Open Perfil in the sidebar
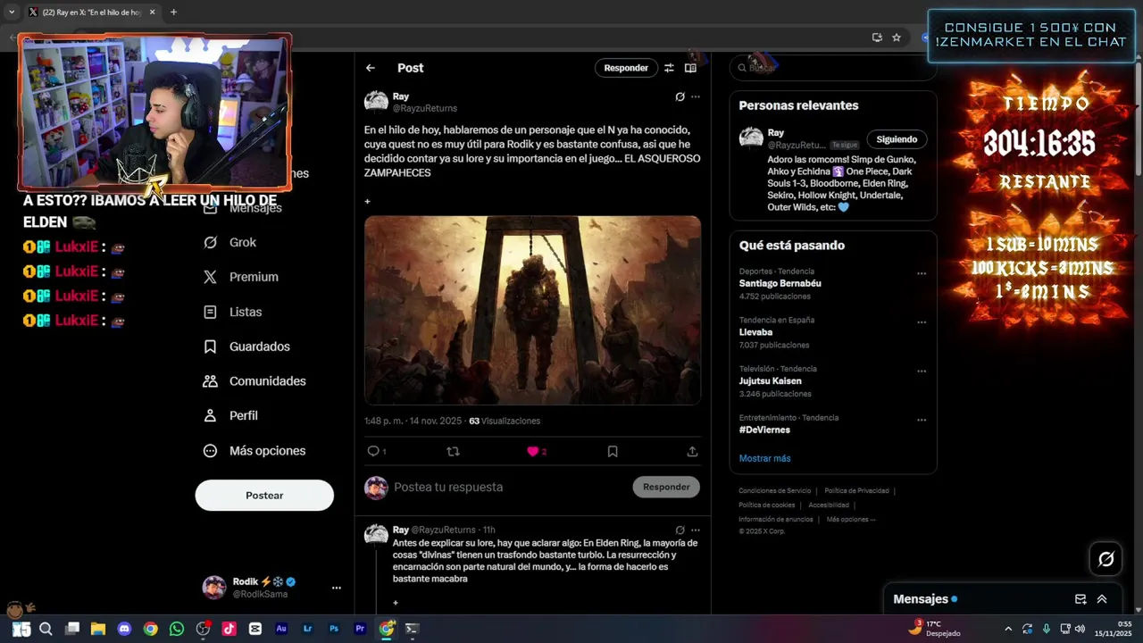 [231, 415]
